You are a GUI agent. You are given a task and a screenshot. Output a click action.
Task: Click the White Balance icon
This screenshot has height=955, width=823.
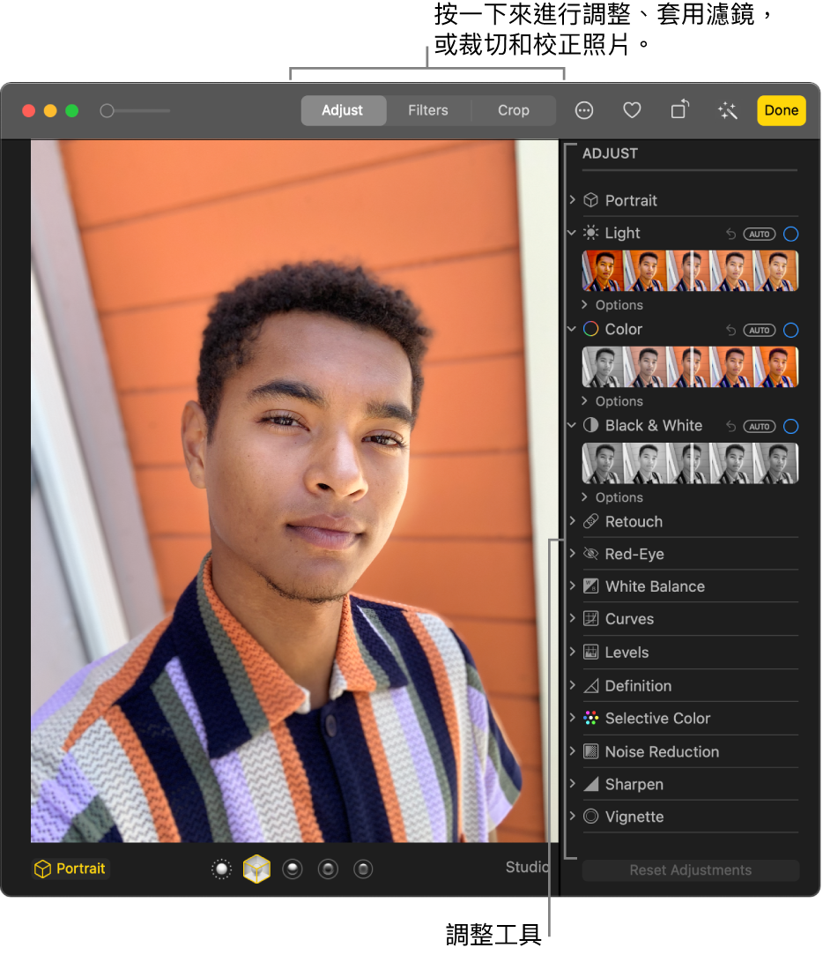[x=590, y=586]
